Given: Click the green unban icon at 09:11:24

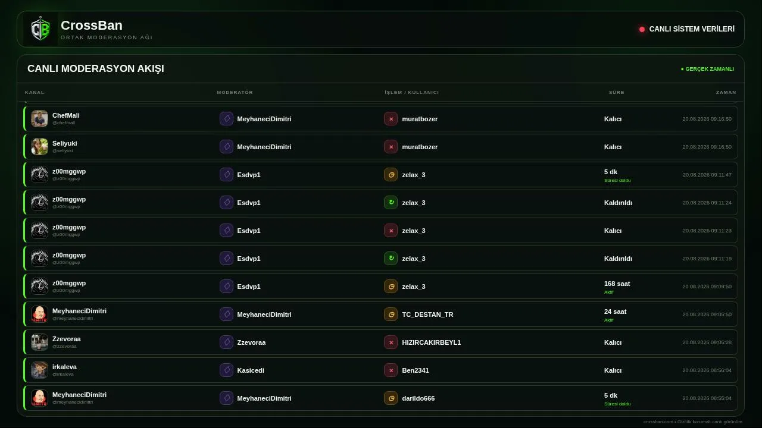Looking at the screenshot, I should point(391,203).
